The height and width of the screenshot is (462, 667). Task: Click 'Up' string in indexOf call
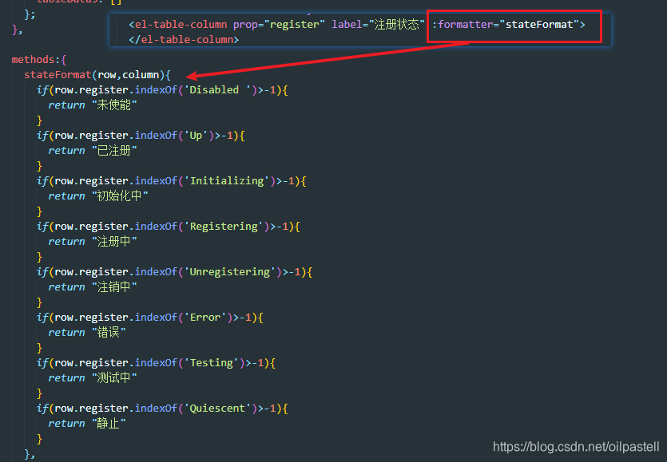pyautogui.click(x=196, y=136)
